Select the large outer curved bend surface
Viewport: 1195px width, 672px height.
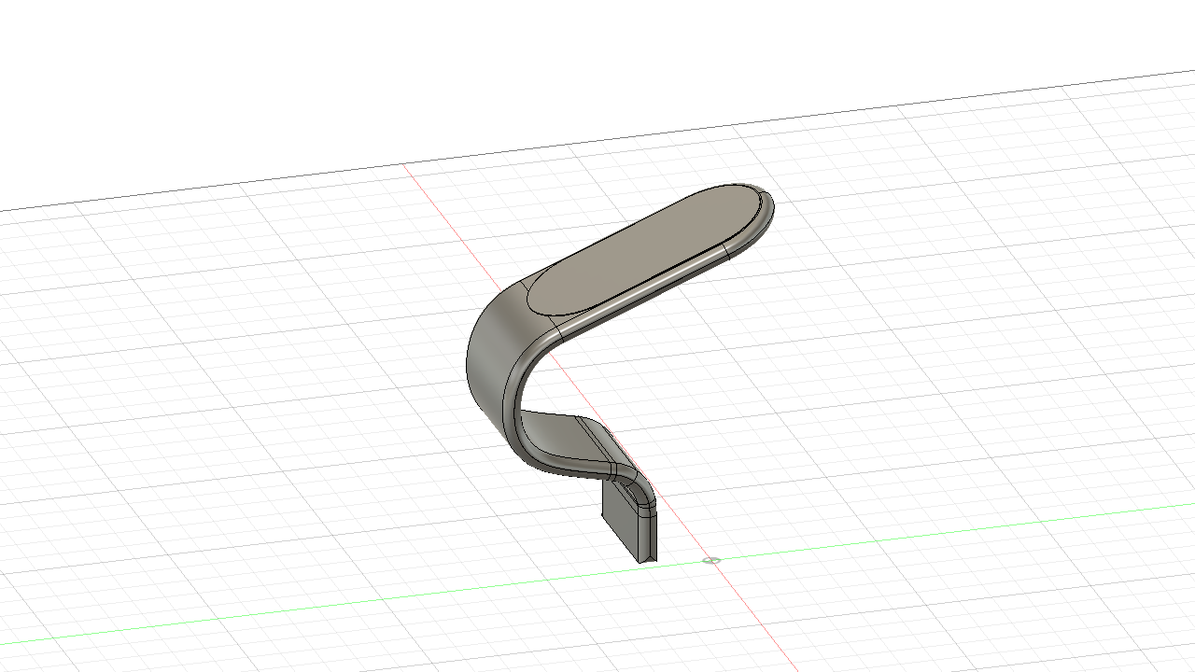493,354
